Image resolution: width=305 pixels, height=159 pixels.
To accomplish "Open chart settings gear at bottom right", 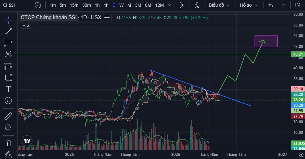I will (x=301, y=155).
